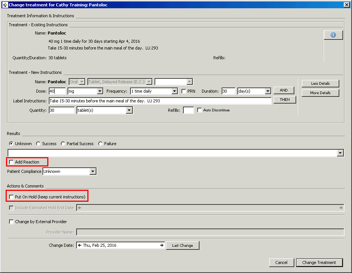
Task: Open drug information via the blue info icon
Action: click(x=333, y=35)
